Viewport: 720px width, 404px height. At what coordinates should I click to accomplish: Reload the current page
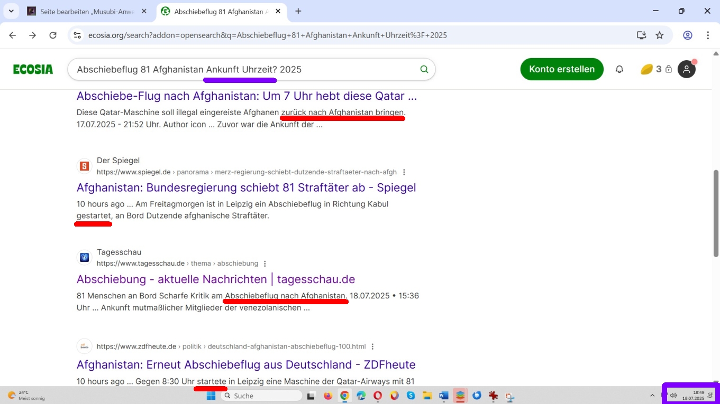pos(53,35)
